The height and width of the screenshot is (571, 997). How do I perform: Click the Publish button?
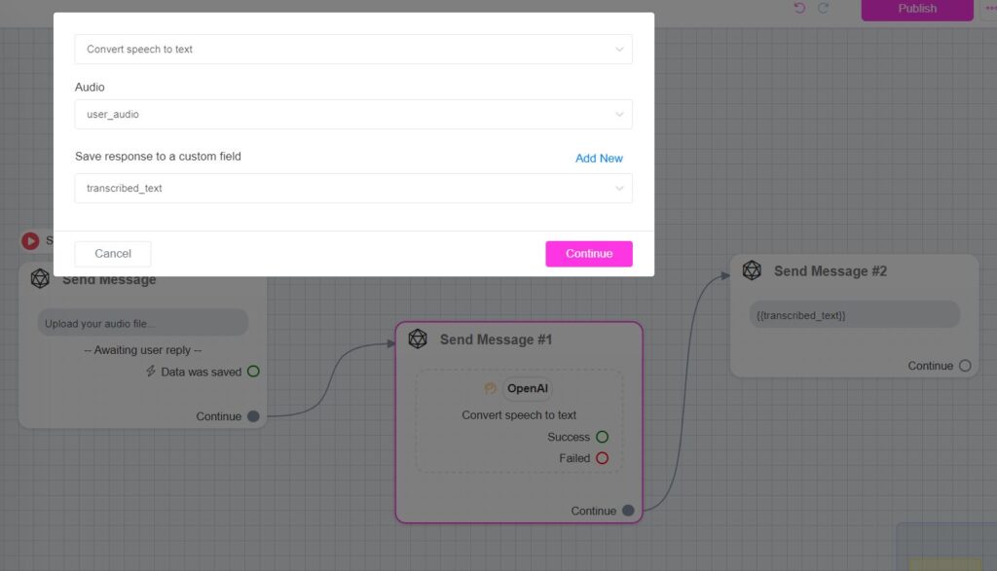pos(917,9)
